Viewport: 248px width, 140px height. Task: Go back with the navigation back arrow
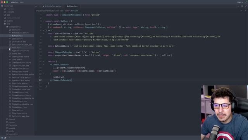point(36,6)
